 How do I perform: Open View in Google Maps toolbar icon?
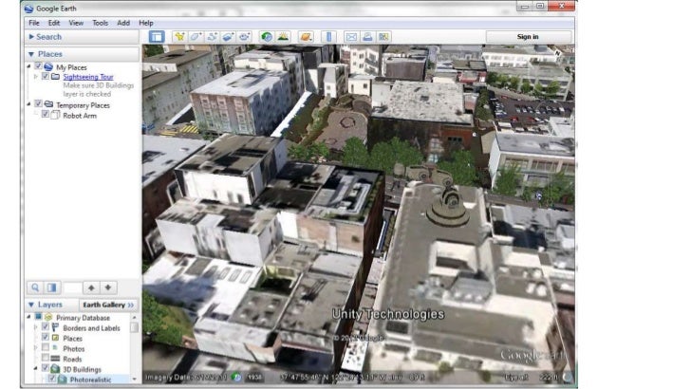[x=383, y=37]
